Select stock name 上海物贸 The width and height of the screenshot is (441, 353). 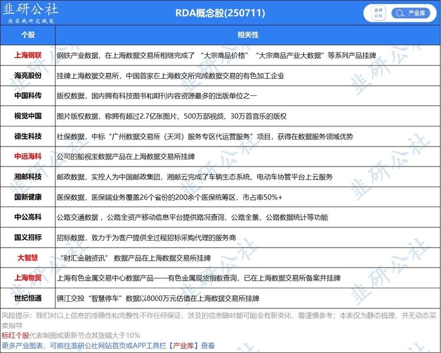click(28, 278)
